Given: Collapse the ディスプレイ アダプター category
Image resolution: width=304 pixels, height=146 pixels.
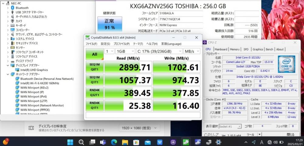Looking at the screenshot, I should tap(8, 65).
